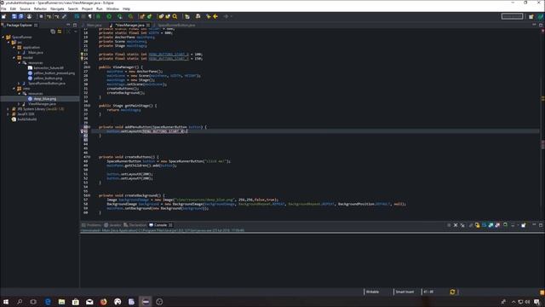Click the fold toggle beside the getMainStage method

(89, 106)
